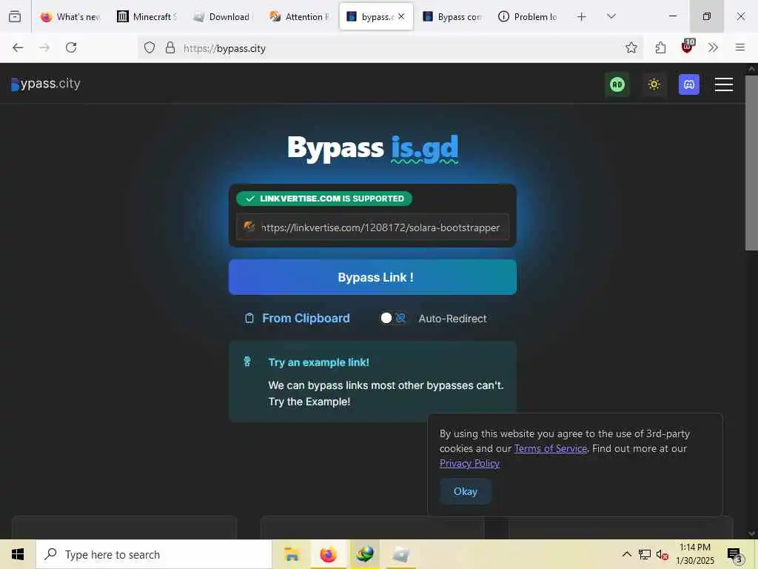View site security padlock info
The image size is (758, 569).
click(170, 47)
